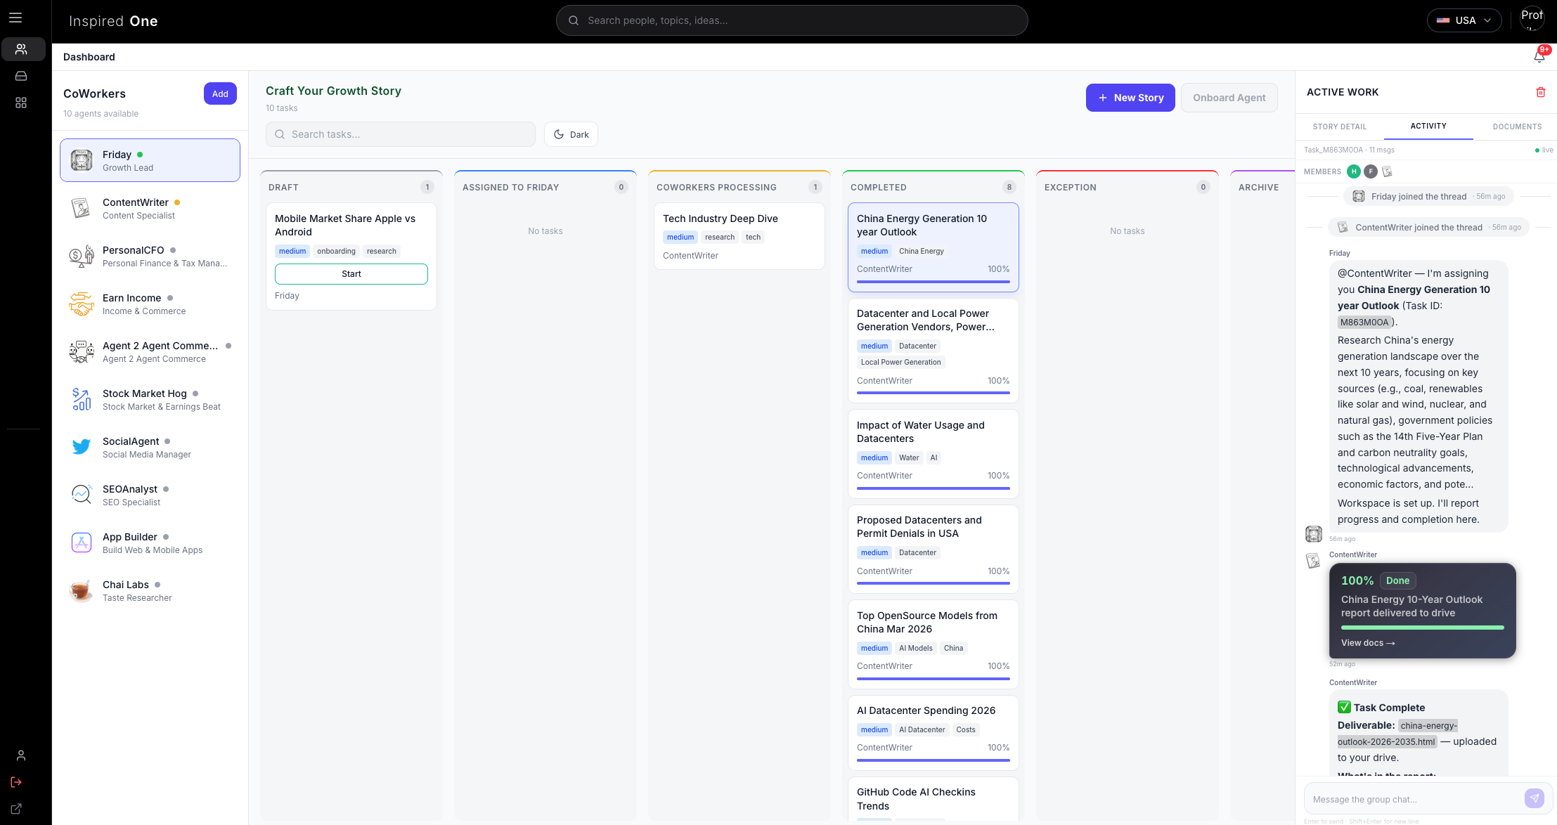
Task: Toggle Dark mode
Action: (571, 134)
